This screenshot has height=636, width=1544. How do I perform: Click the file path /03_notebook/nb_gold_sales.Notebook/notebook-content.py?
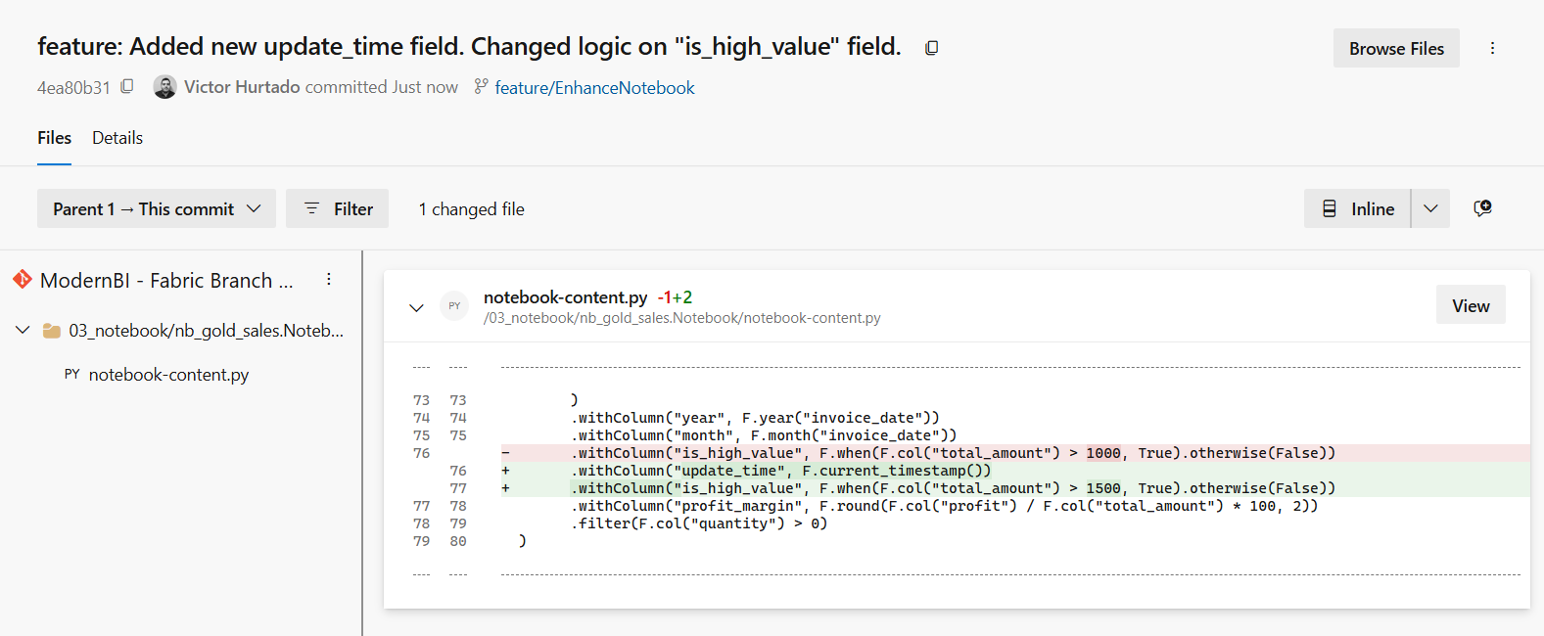tap(682, 318)
